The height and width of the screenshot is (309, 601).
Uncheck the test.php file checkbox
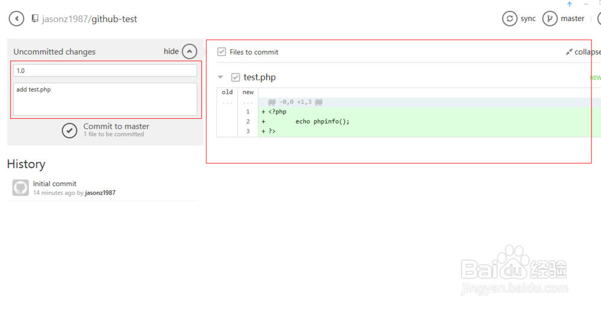[236, 77]
